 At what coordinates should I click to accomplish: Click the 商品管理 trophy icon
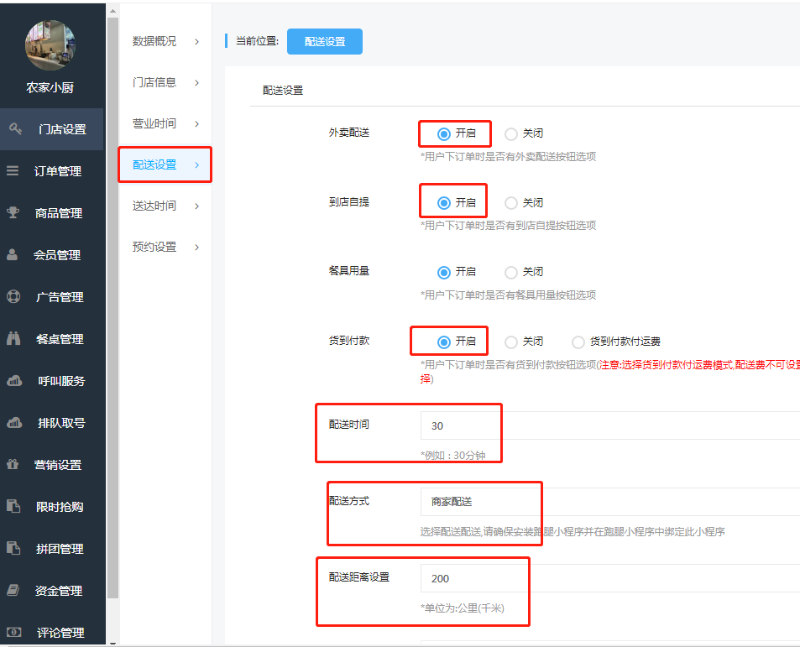pos(13,212)
